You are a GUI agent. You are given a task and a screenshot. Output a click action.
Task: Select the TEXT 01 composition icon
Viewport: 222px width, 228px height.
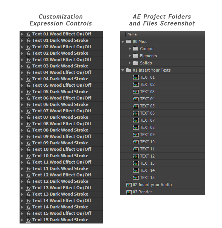tap(136, 78)
